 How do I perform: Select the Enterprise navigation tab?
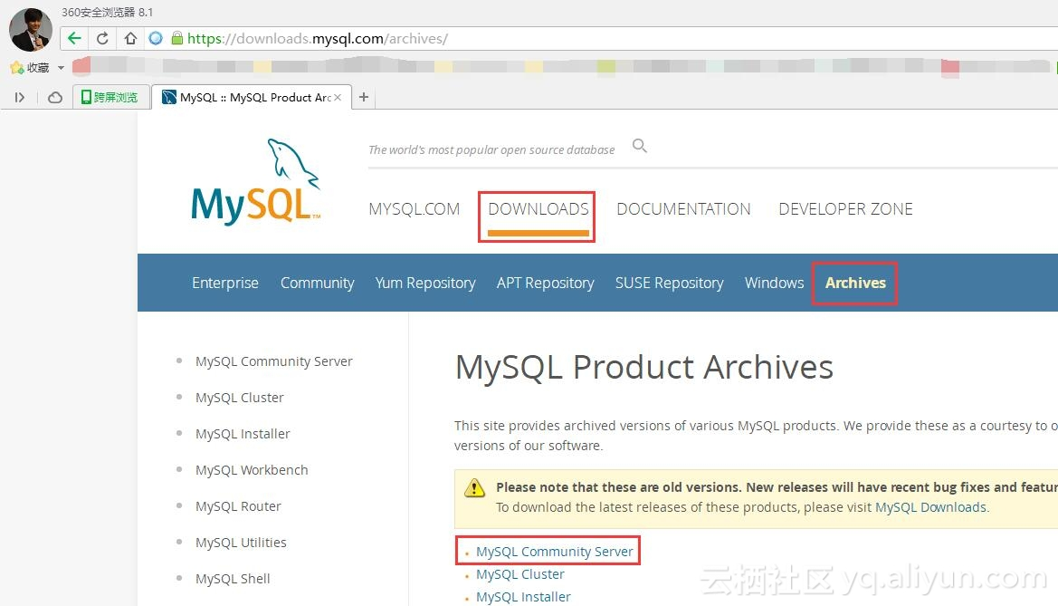225,283
